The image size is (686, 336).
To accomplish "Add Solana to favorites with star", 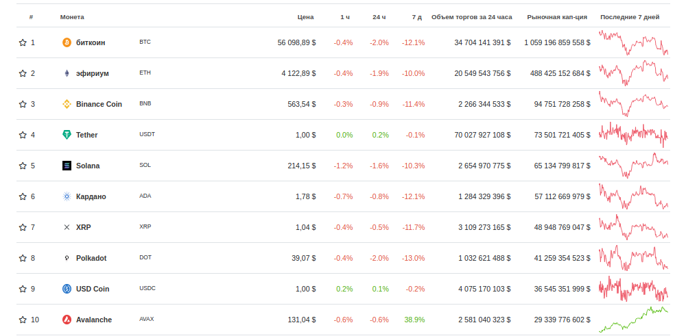I will tap(23, 166).
